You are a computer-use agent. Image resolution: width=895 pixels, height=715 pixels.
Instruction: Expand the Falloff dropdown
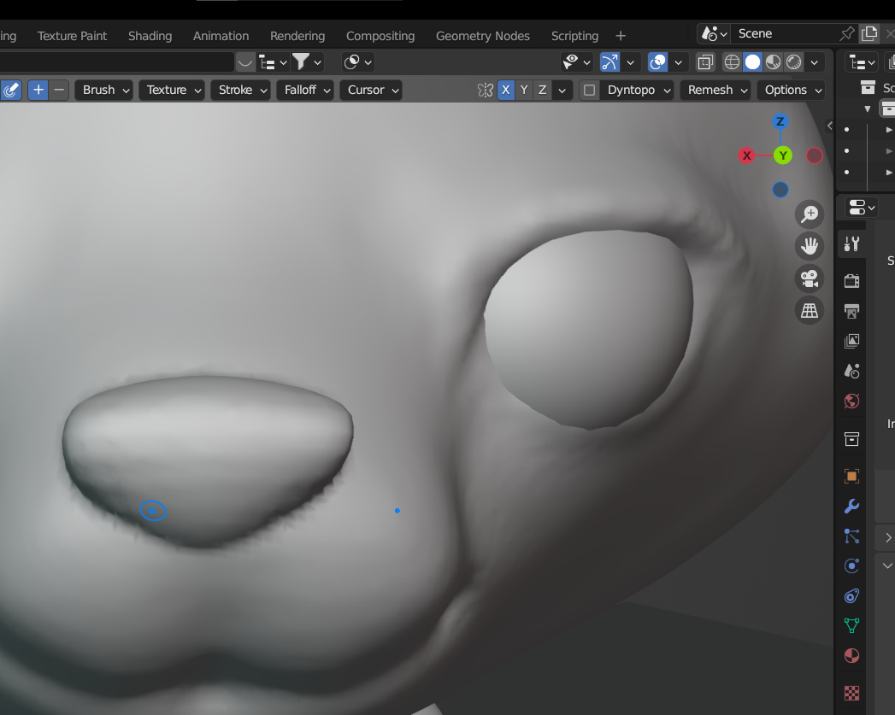306,90
